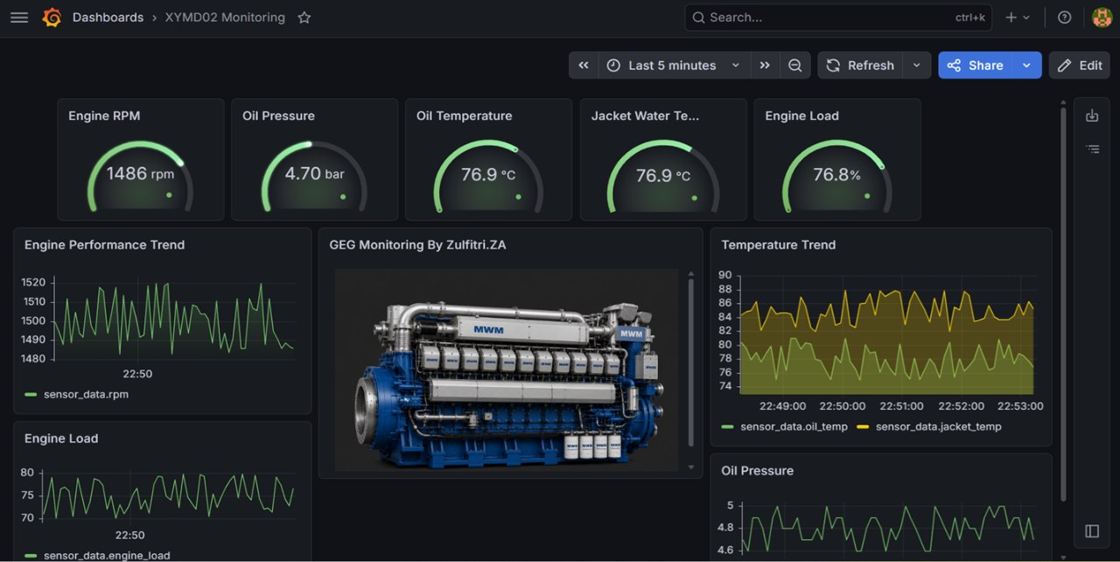Star the XYMD02 Monitoring dashboard
This screenshot has height=562, width=1120.
(304, 18)
